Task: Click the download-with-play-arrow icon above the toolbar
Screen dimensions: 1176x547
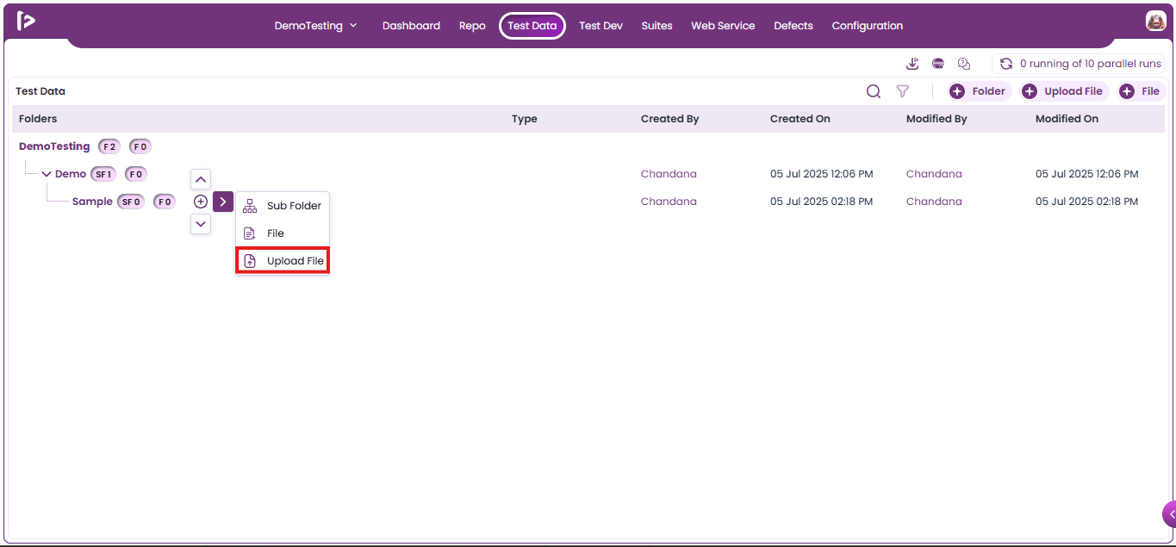Action: coord(912,64)
